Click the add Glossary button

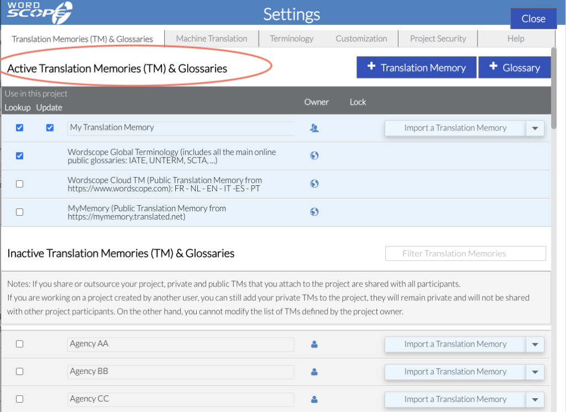[514, 67]
